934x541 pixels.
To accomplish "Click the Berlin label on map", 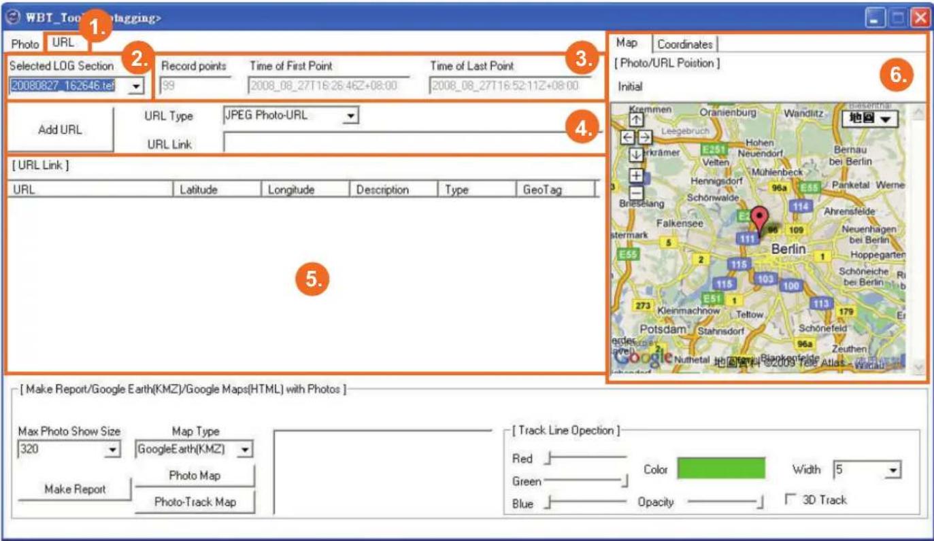I will pyautogui.click(x=788, y=249).
